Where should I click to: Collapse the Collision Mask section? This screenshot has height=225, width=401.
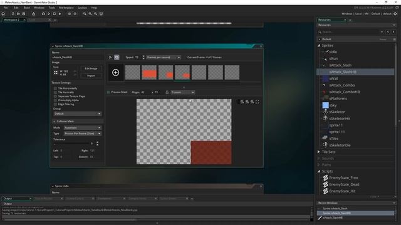click(55, 121)
